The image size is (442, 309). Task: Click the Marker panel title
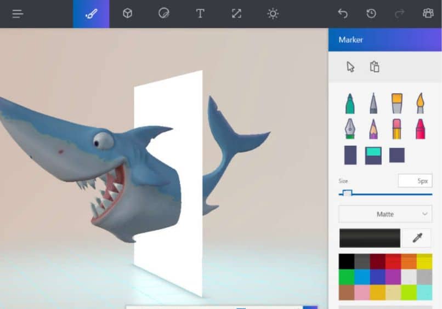pyautogui.click(x=350, y=39)
